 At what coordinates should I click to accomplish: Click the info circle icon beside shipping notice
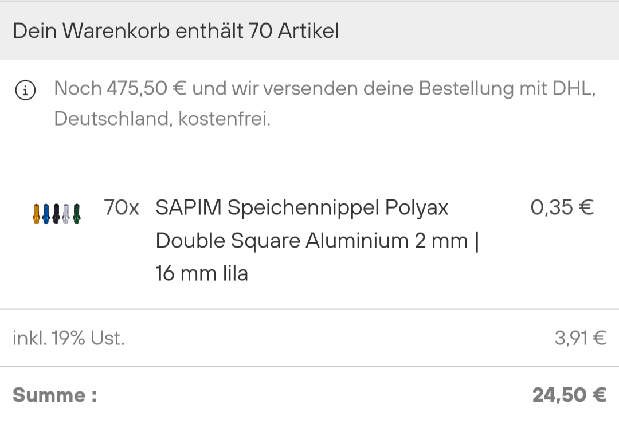(x=25, y=90)
